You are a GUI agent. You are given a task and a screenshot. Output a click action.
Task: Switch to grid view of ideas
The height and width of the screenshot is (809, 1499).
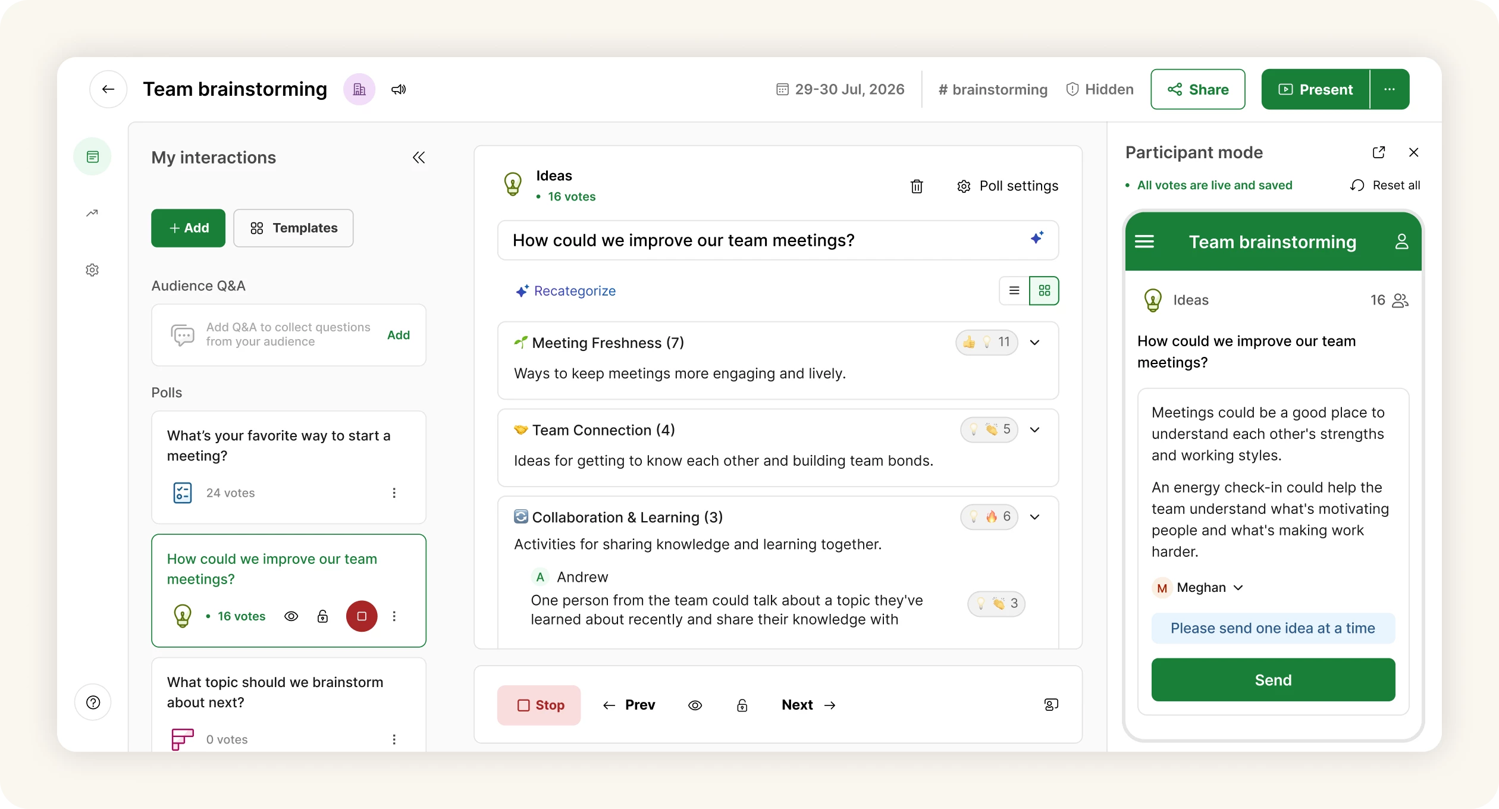pos(1044,291)
